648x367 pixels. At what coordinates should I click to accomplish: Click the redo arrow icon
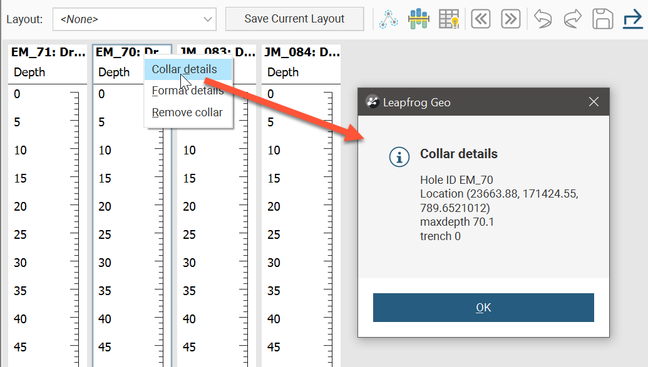tap(573, 19)
